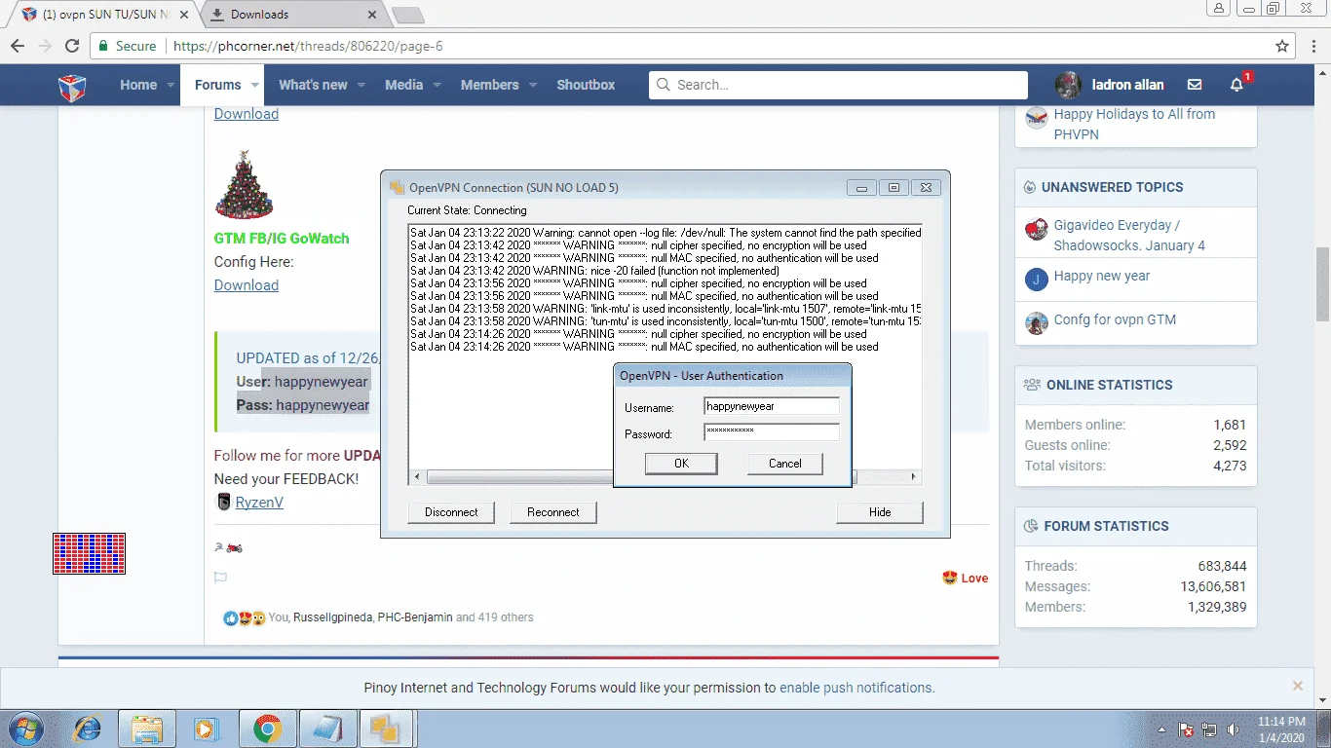Reload the page with the refresh icon
1331x748 pixels.
coord(71,46)
